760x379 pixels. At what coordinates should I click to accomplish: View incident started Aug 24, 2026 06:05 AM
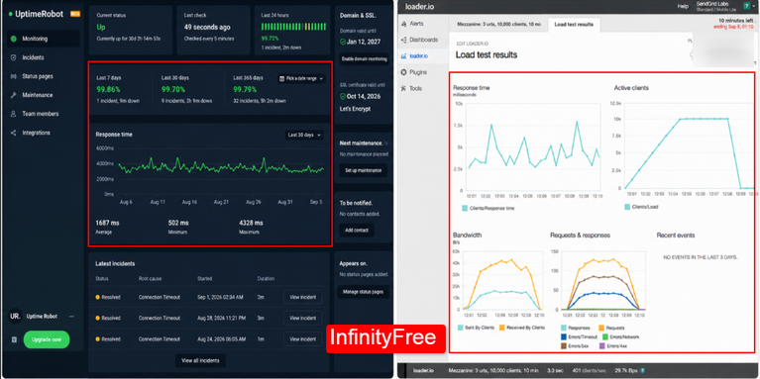(x=302, y=339)
